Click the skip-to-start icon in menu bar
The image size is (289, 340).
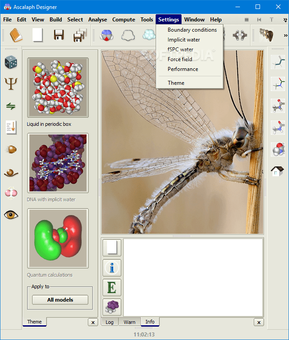point(259,20)
